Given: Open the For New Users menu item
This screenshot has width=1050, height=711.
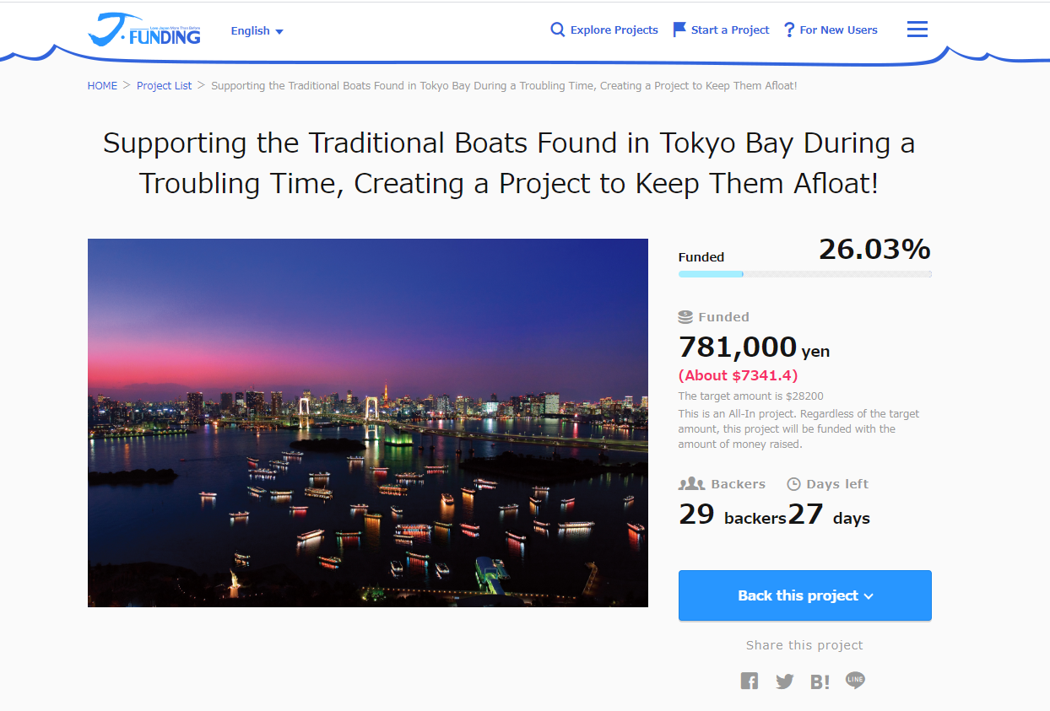Looking at the screenshot, I should [831, 30].
